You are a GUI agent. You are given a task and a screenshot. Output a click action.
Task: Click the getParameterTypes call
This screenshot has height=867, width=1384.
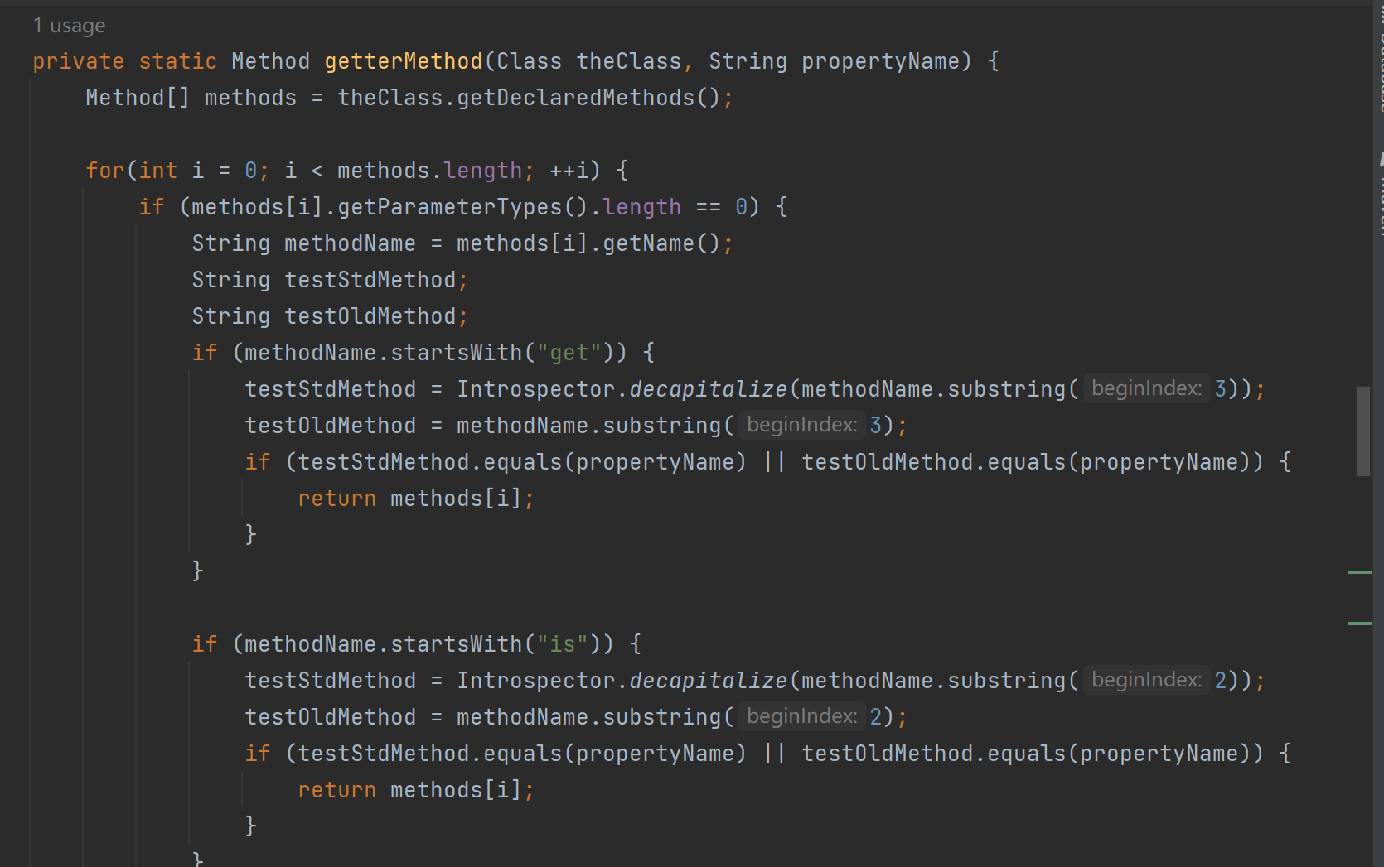(x=450, y=207)
